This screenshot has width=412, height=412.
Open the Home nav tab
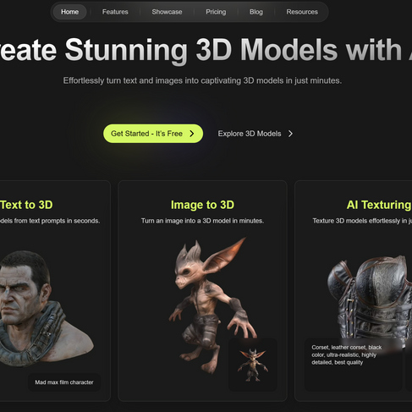[69, 12]
